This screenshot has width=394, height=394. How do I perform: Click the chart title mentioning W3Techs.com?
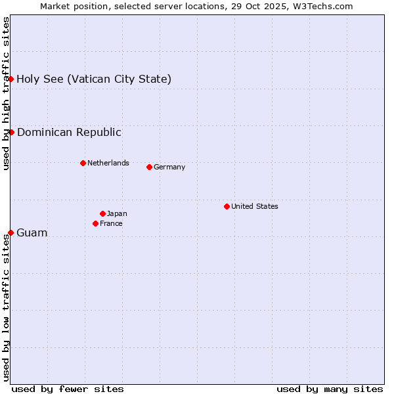click(196, 6)
